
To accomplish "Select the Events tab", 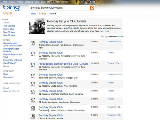I will click(x=43, y=14).
